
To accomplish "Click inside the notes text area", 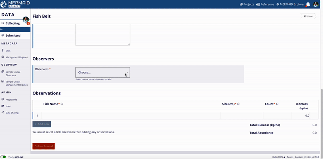I will pos(103,35).
